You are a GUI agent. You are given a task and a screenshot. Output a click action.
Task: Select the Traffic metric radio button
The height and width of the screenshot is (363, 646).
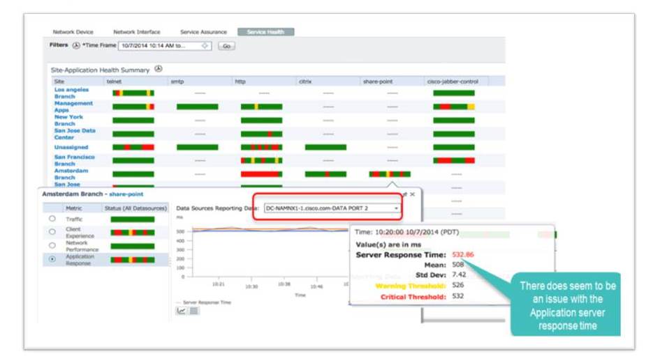click(x=52, y=219)
